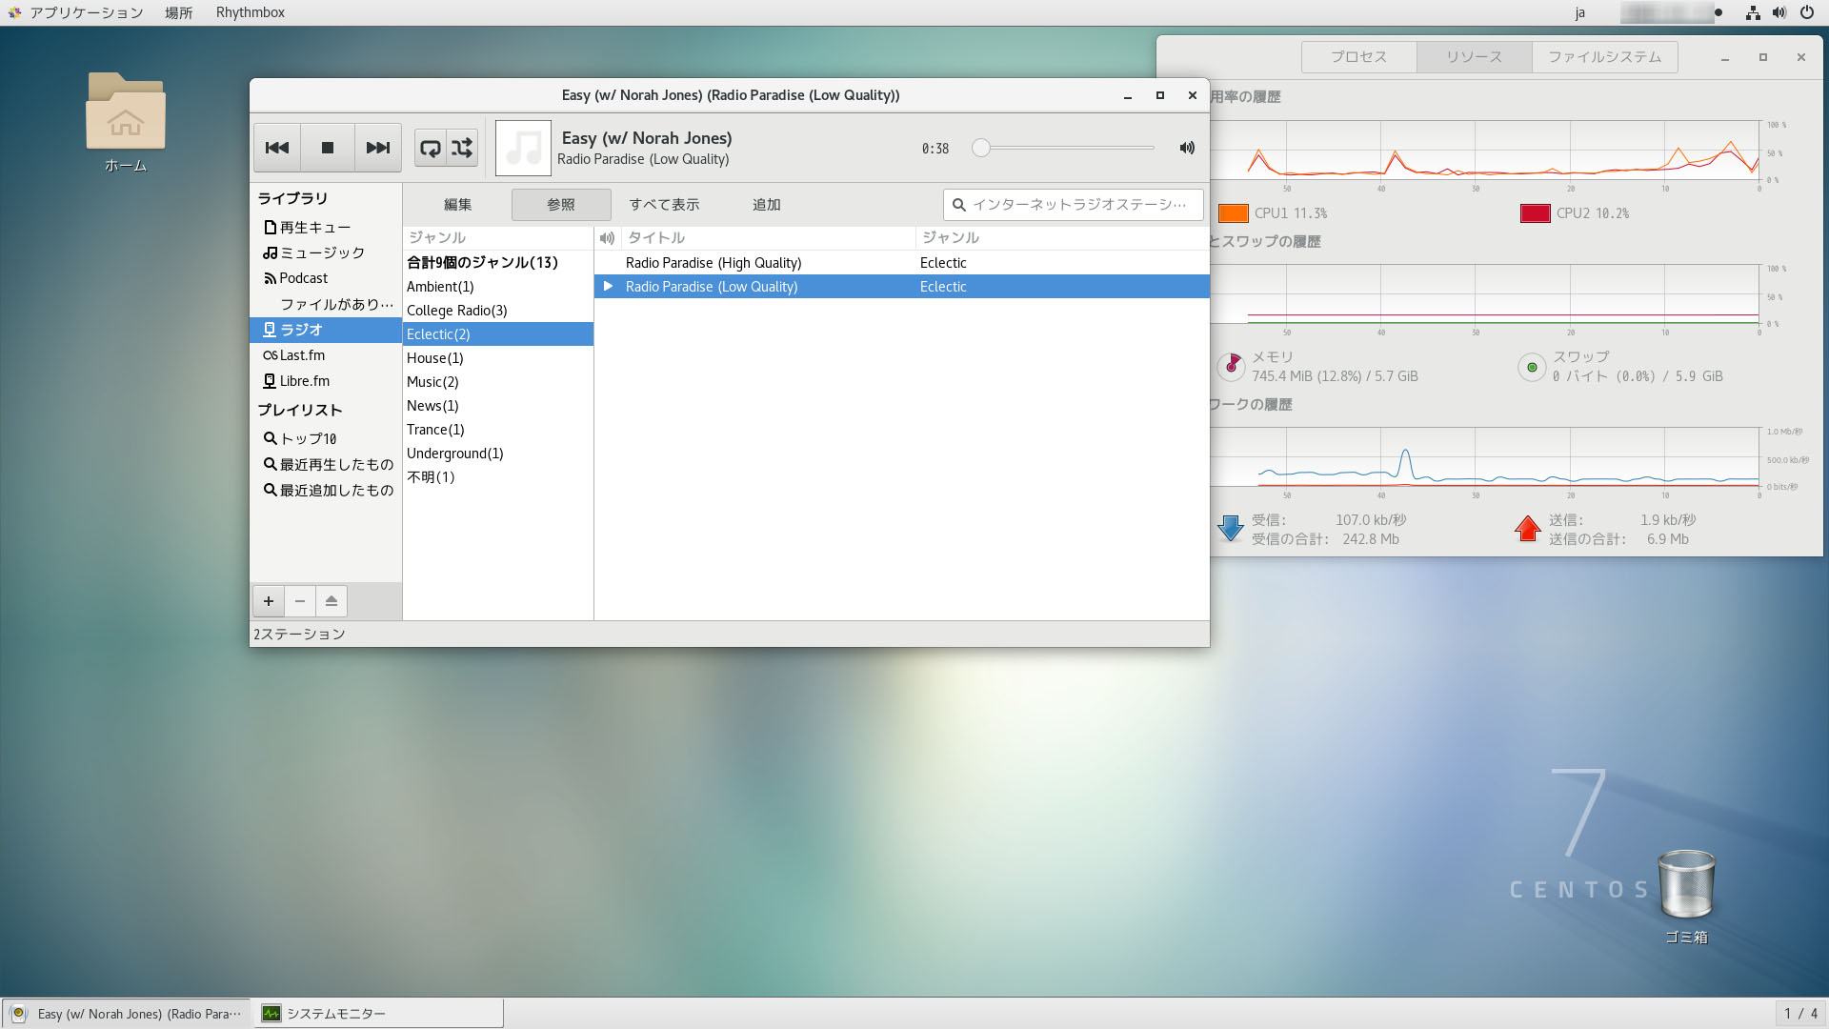
Task: Open 再生キュー in library sidebar
Action: tap(326, 228)
